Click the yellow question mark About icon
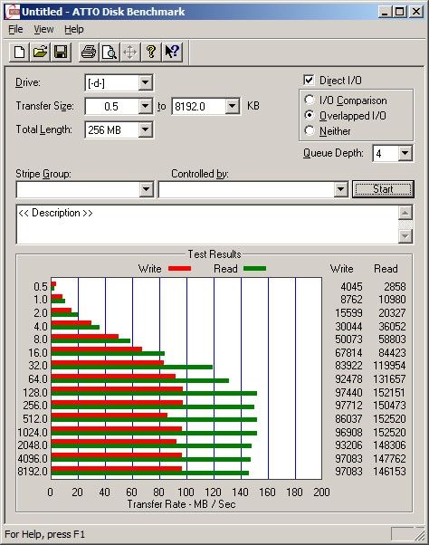Image resolution: width=429 pixels, height=545 pixels. pos(151,53)
